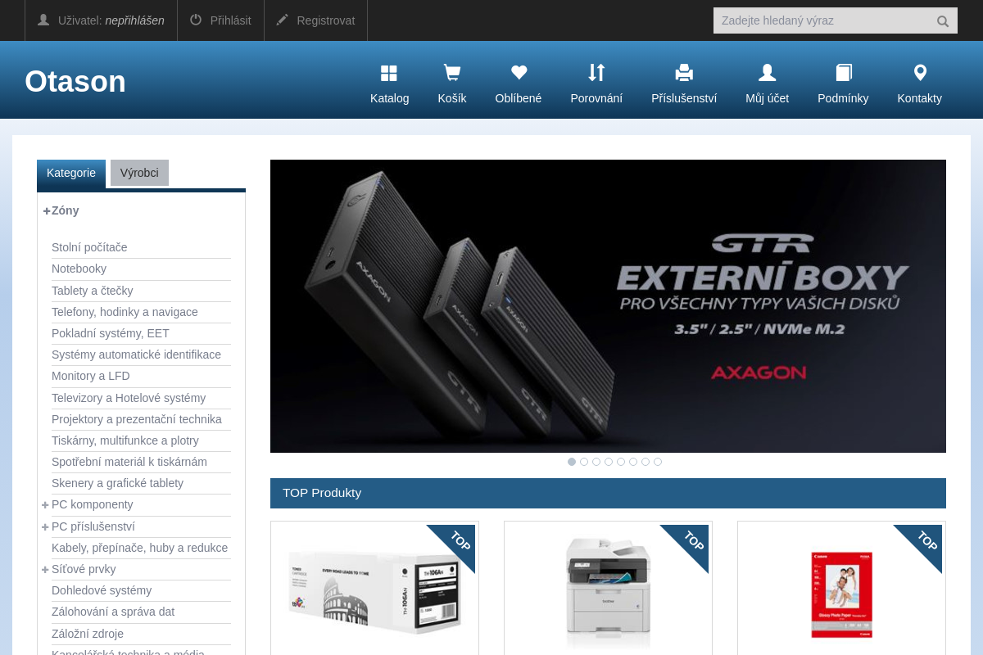Open Zálohování a správa dat category

113,612
